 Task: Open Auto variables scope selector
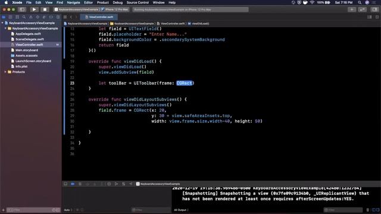pyautogui.click(x=68, y=210)
